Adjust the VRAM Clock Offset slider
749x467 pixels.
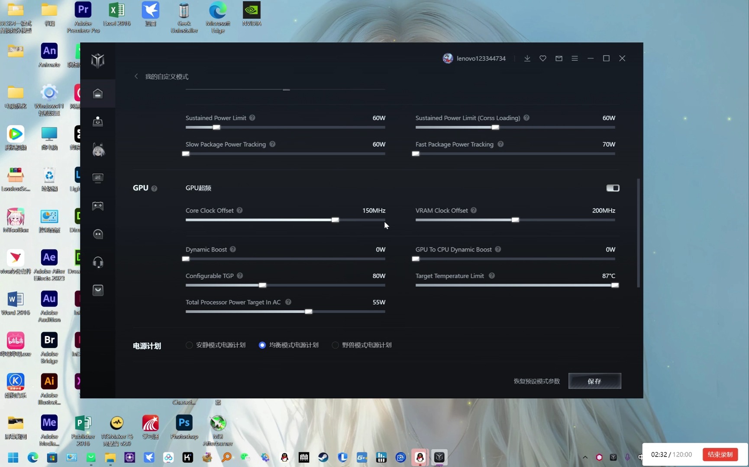tap(515, 220)
